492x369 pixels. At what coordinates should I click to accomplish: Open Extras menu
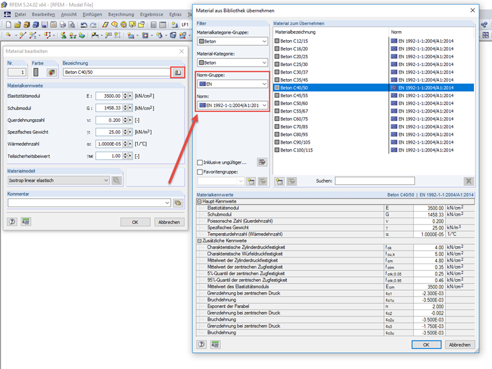coord(175,14)
